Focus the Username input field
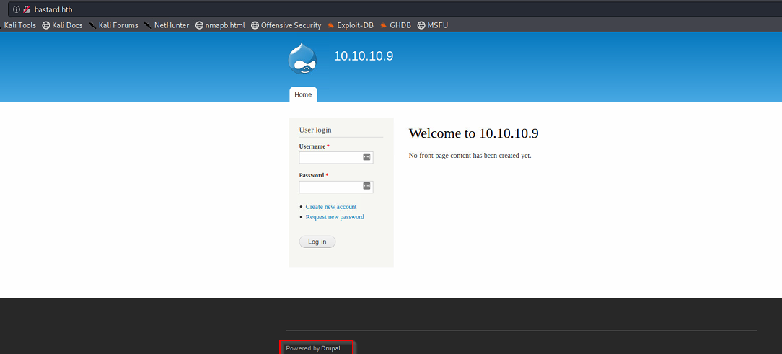 [x=336, y=158]
